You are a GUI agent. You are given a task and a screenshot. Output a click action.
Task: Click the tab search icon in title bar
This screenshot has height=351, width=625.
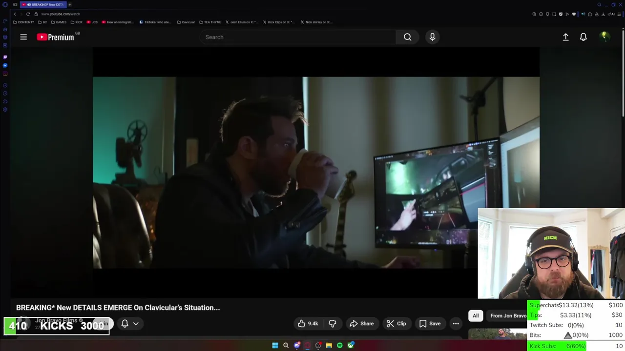[x=599, y=4]
